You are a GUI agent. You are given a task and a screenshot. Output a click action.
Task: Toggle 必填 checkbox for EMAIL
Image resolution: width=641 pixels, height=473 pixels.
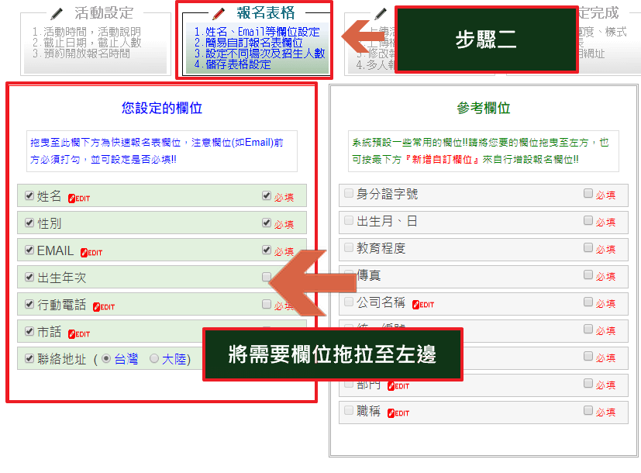tap(267, 250)
